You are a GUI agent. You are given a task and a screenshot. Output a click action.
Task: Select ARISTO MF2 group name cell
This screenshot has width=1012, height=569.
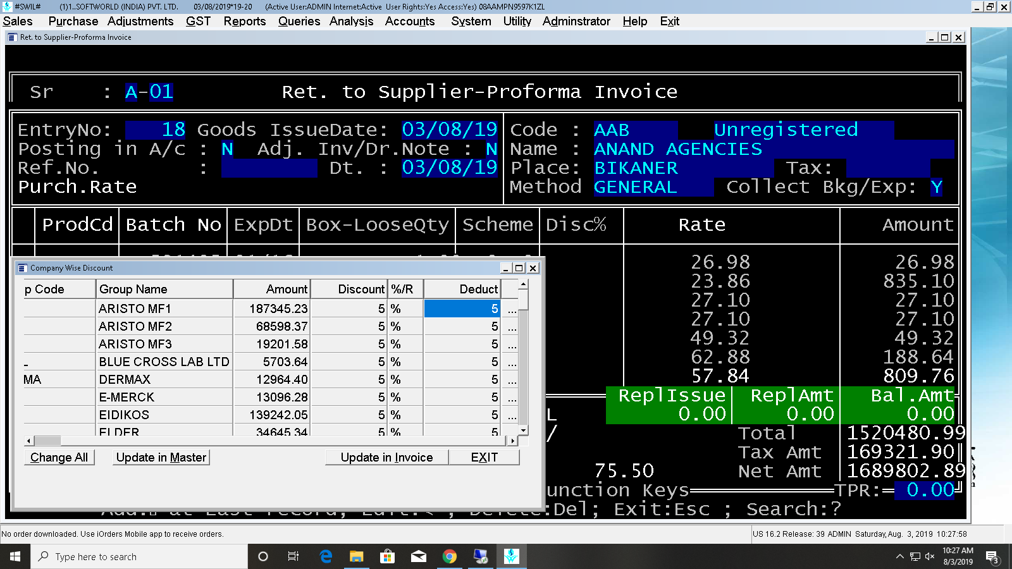[x=164, y=326]
